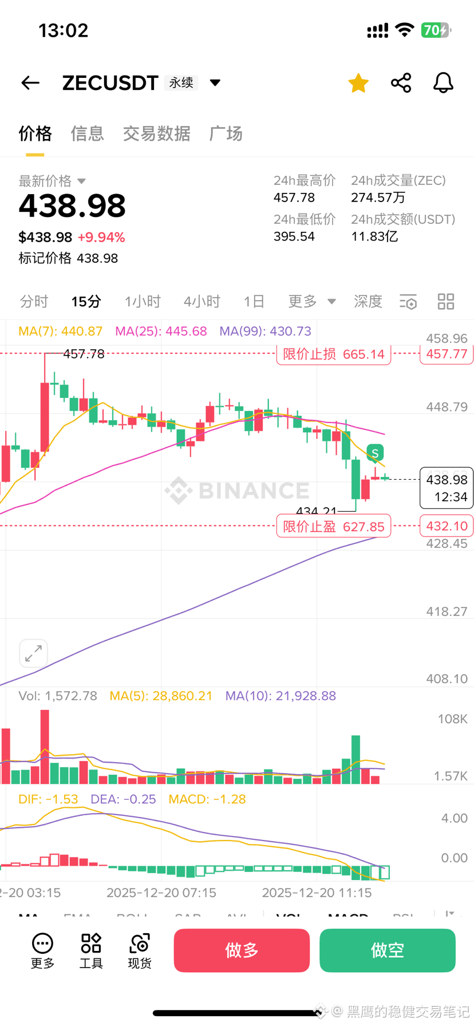Tap the green 做空 short button
This screenshot has width=474, height=1026.
click(387, 950)
